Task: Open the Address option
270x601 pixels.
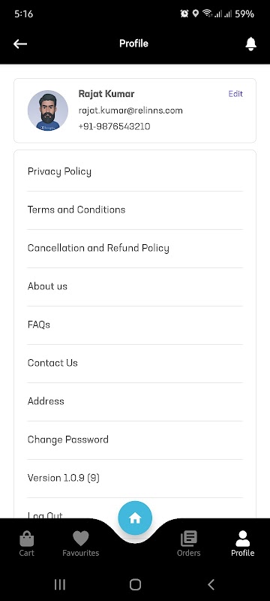Action: (x=135, y=402)
